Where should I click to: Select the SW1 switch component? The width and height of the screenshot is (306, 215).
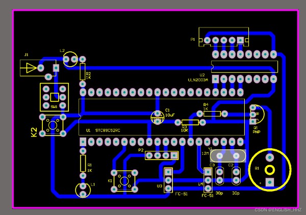point(54,96)
